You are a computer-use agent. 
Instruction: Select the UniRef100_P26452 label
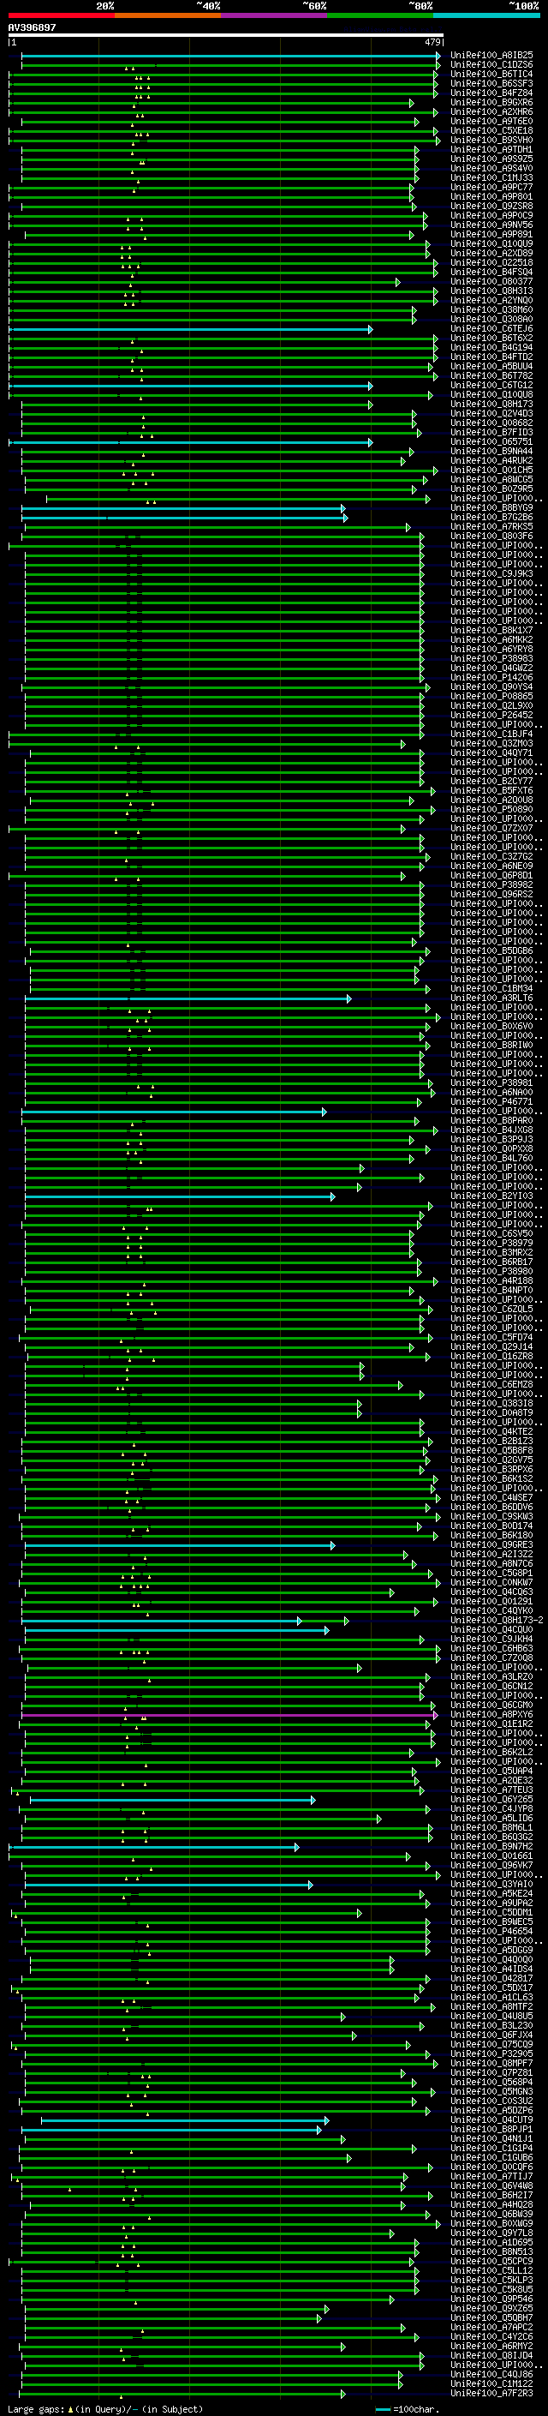coord(491,715)
